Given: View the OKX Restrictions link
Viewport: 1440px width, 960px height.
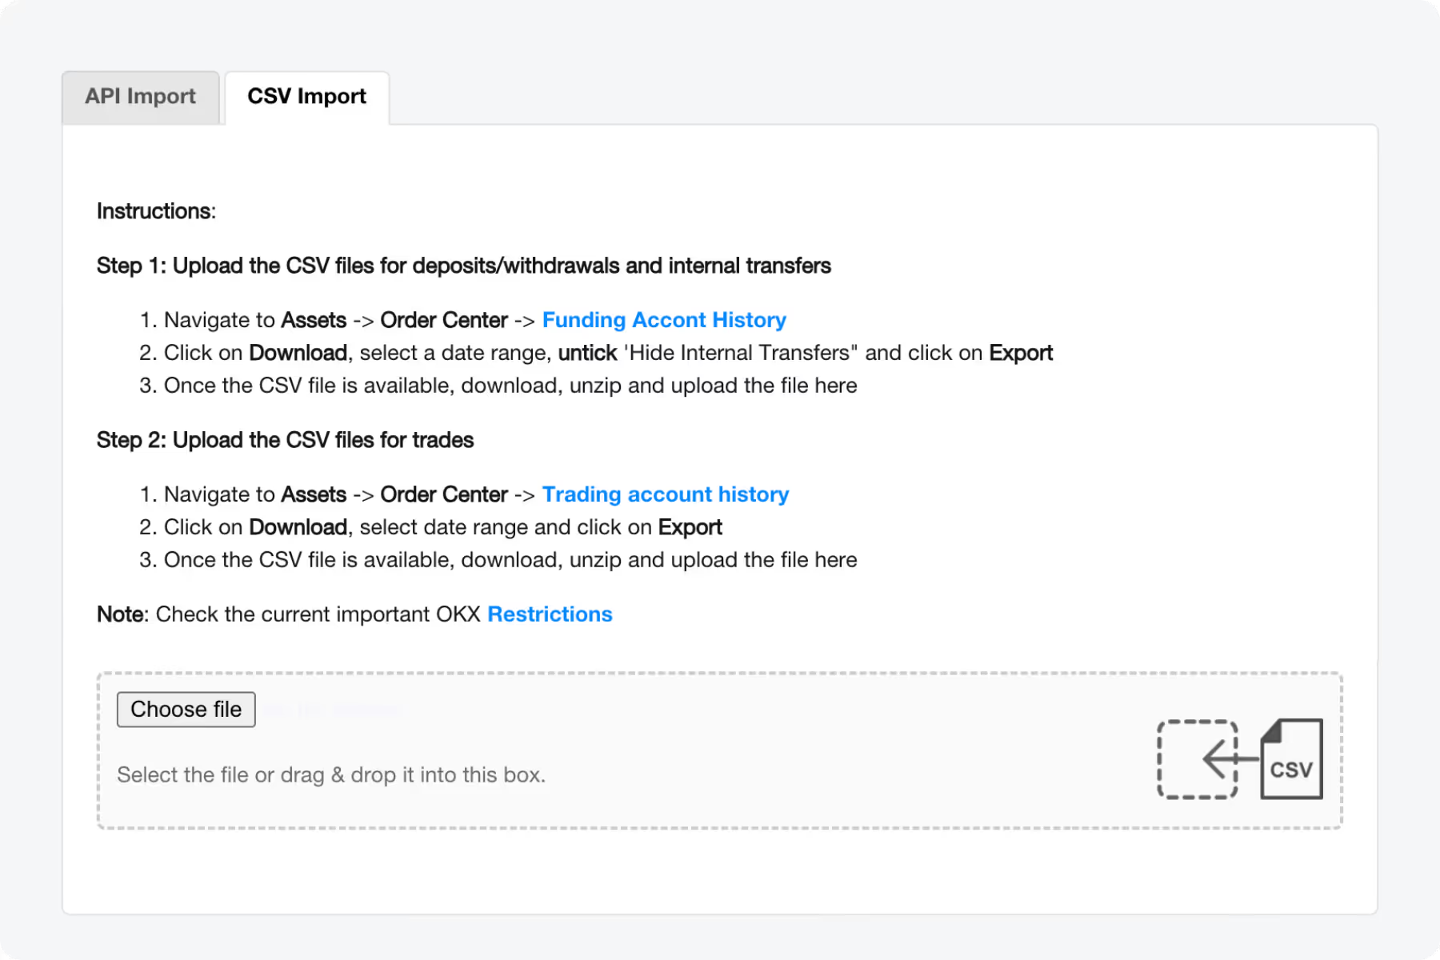Looking at the screenshot, I should pos(550,614).
